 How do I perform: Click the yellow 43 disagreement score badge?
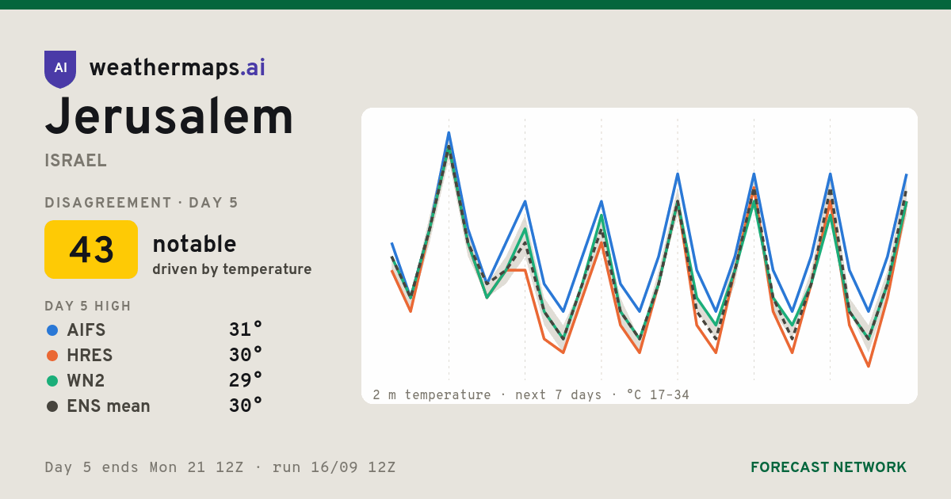[x=91, y=249]
